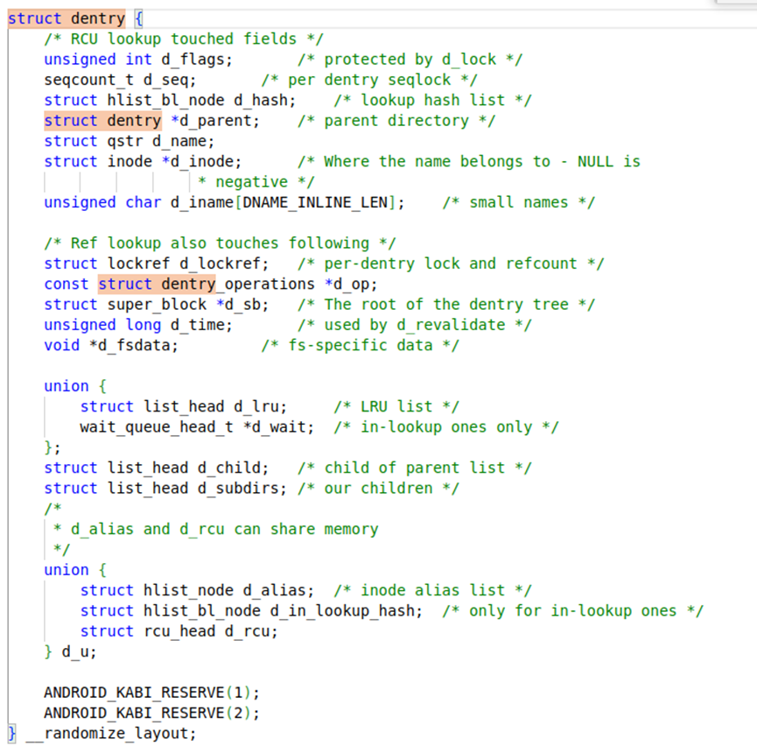The height and width of the screenshot is (746, 757).
Task: Click the rcu_head type name
Action: pos(179,631)
